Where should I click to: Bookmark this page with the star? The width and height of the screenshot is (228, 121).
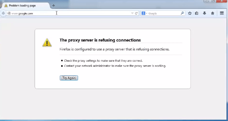[x=190, y=13]
